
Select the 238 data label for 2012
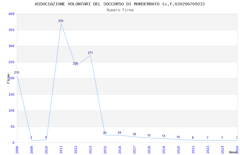(75, 63)
